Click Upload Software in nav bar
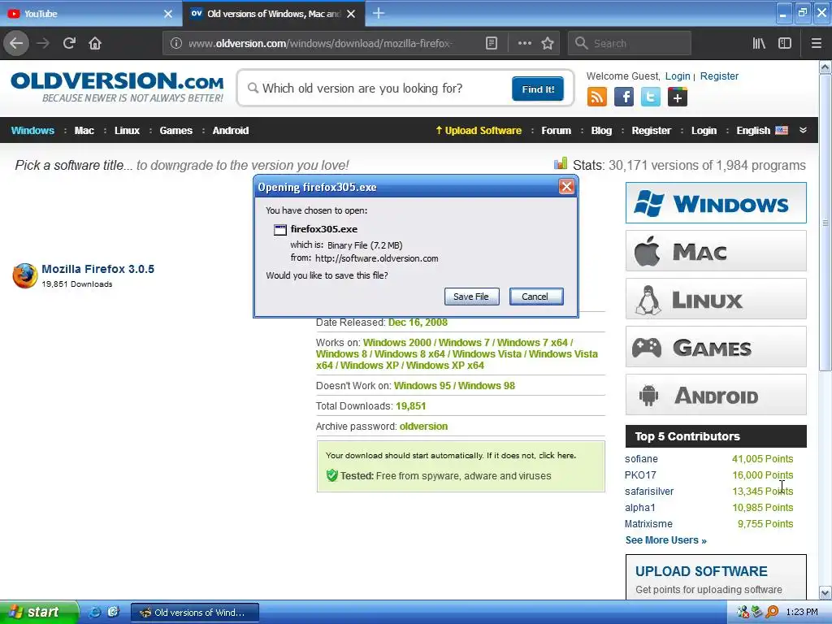The width and height of the screenshot is (832, 624). pyautogui.click(x=479, y=131)
